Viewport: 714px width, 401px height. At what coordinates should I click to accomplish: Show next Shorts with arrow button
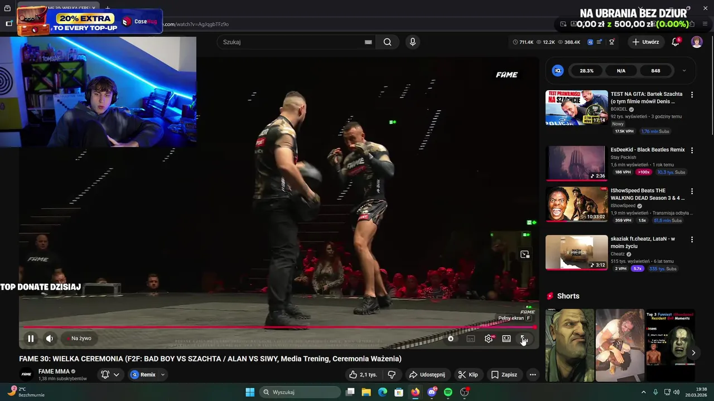[693, 353]
